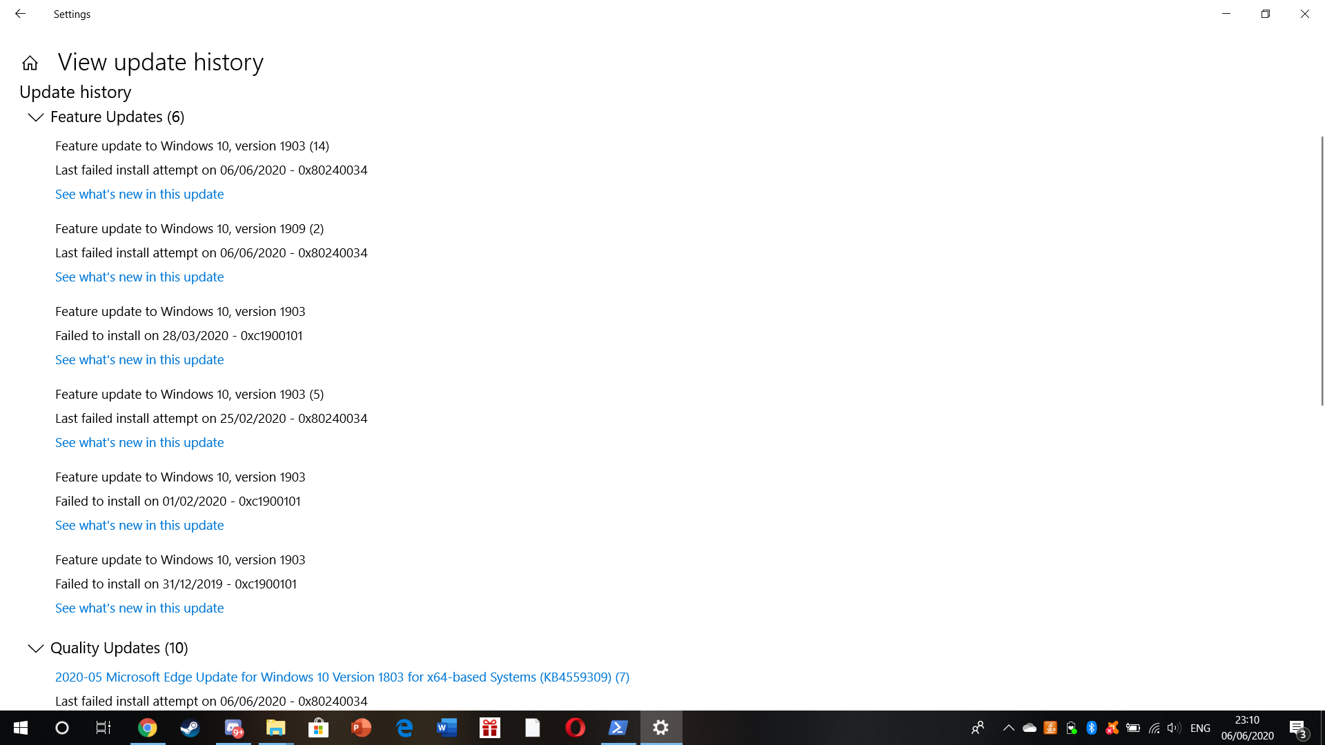Open the clock and calendar flyout at 23:10
Screen dimensions: 1325x745
tap(1247, 728)
